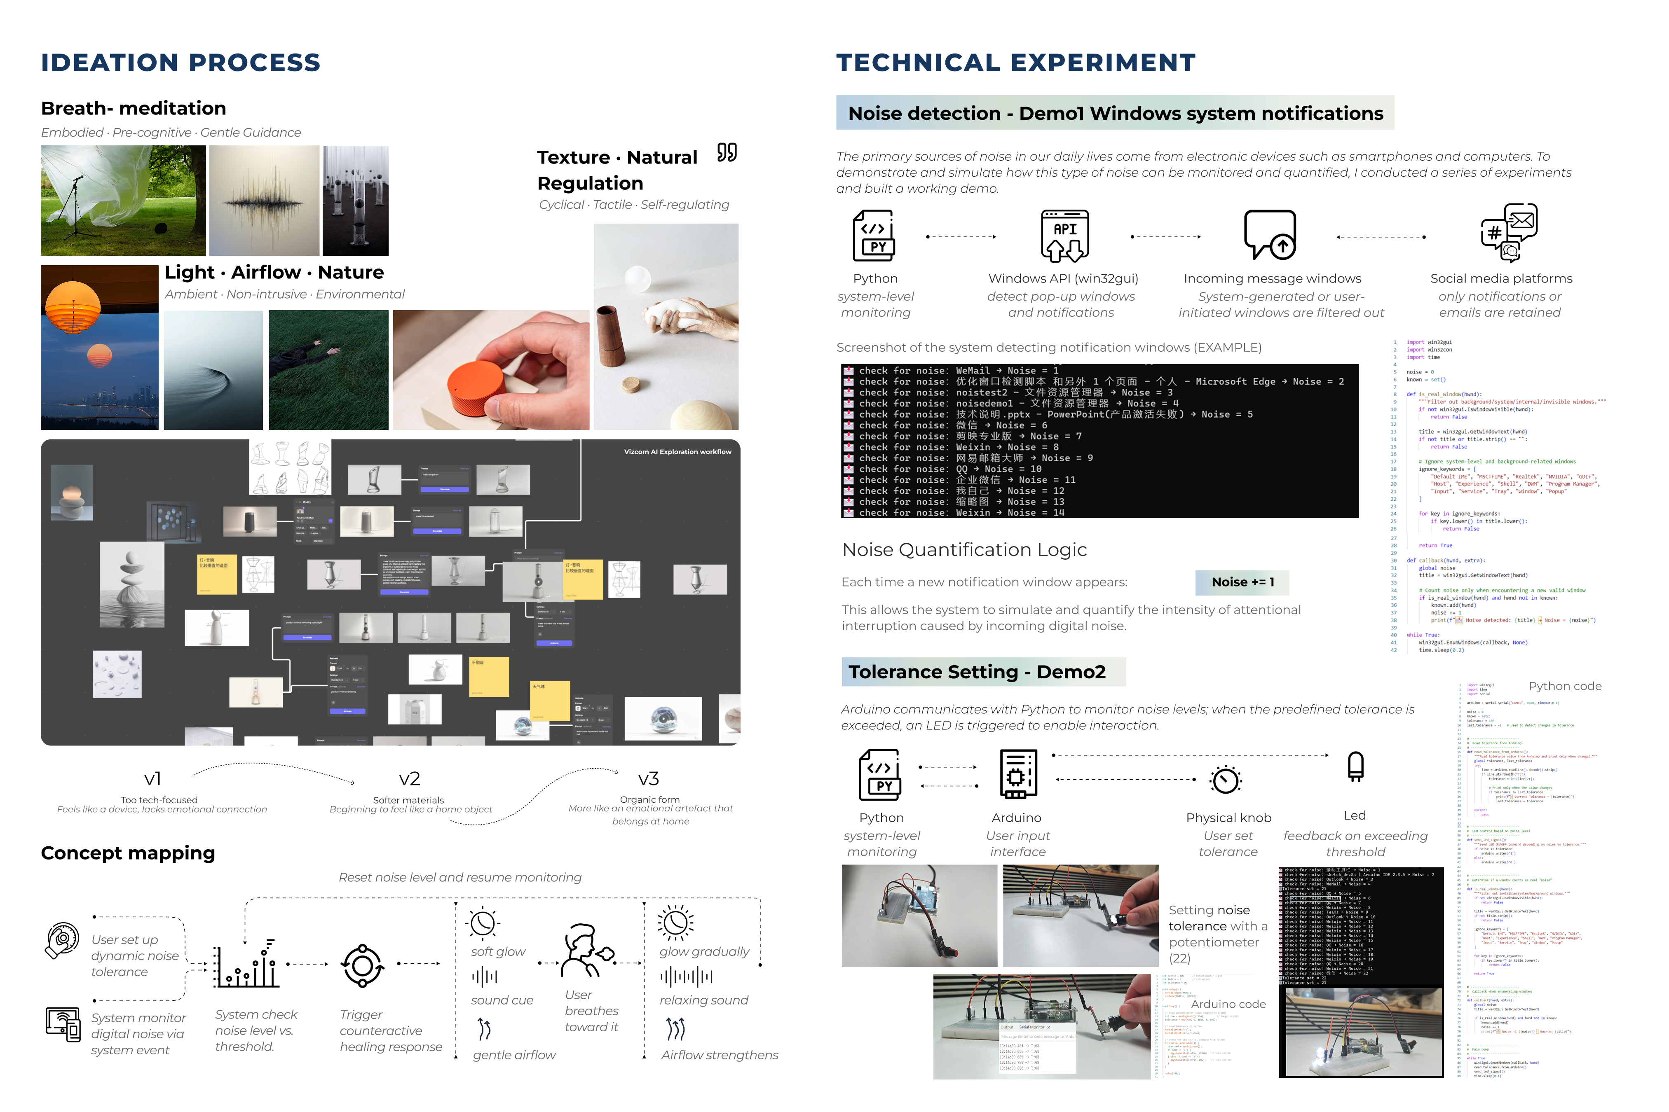
Task: Click the Vizcom AI Exploration workflow label
Action: [x=677, y=452]
